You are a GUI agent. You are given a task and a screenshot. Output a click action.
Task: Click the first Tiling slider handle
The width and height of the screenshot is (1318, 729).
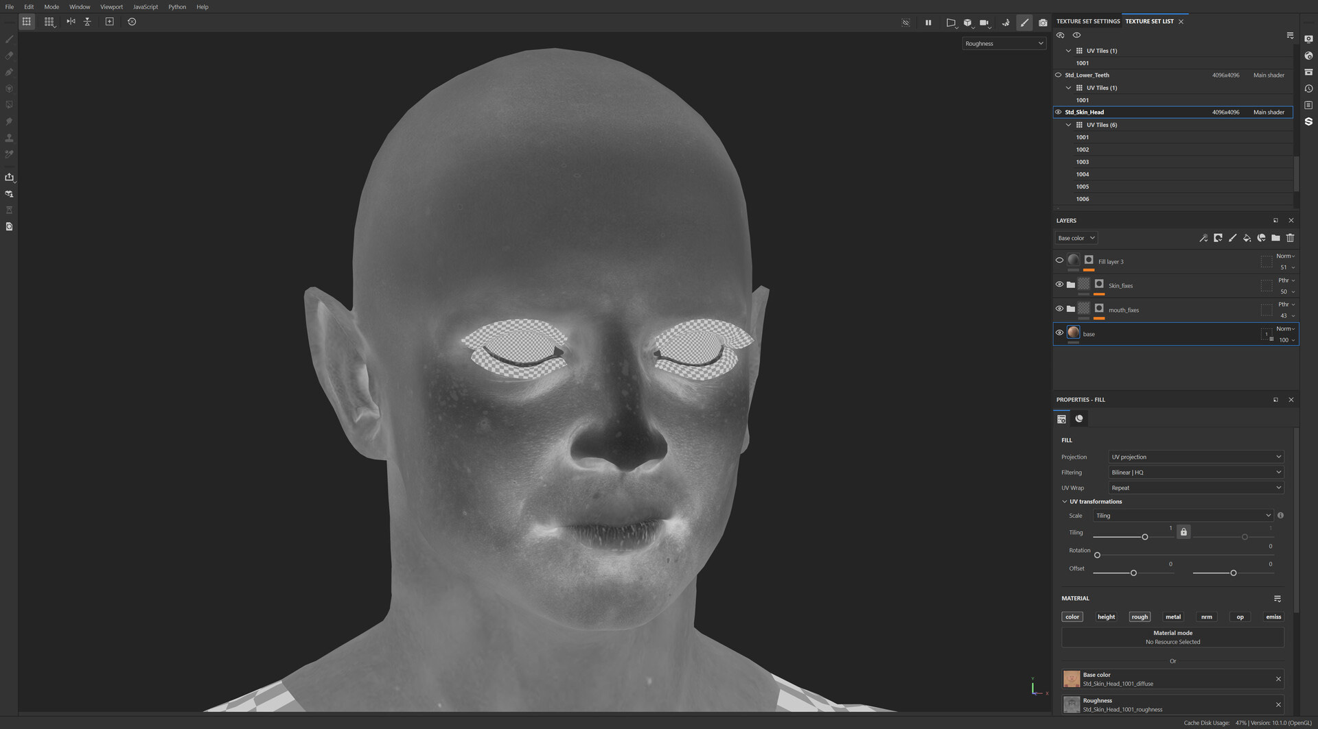tap(1144, 537)
